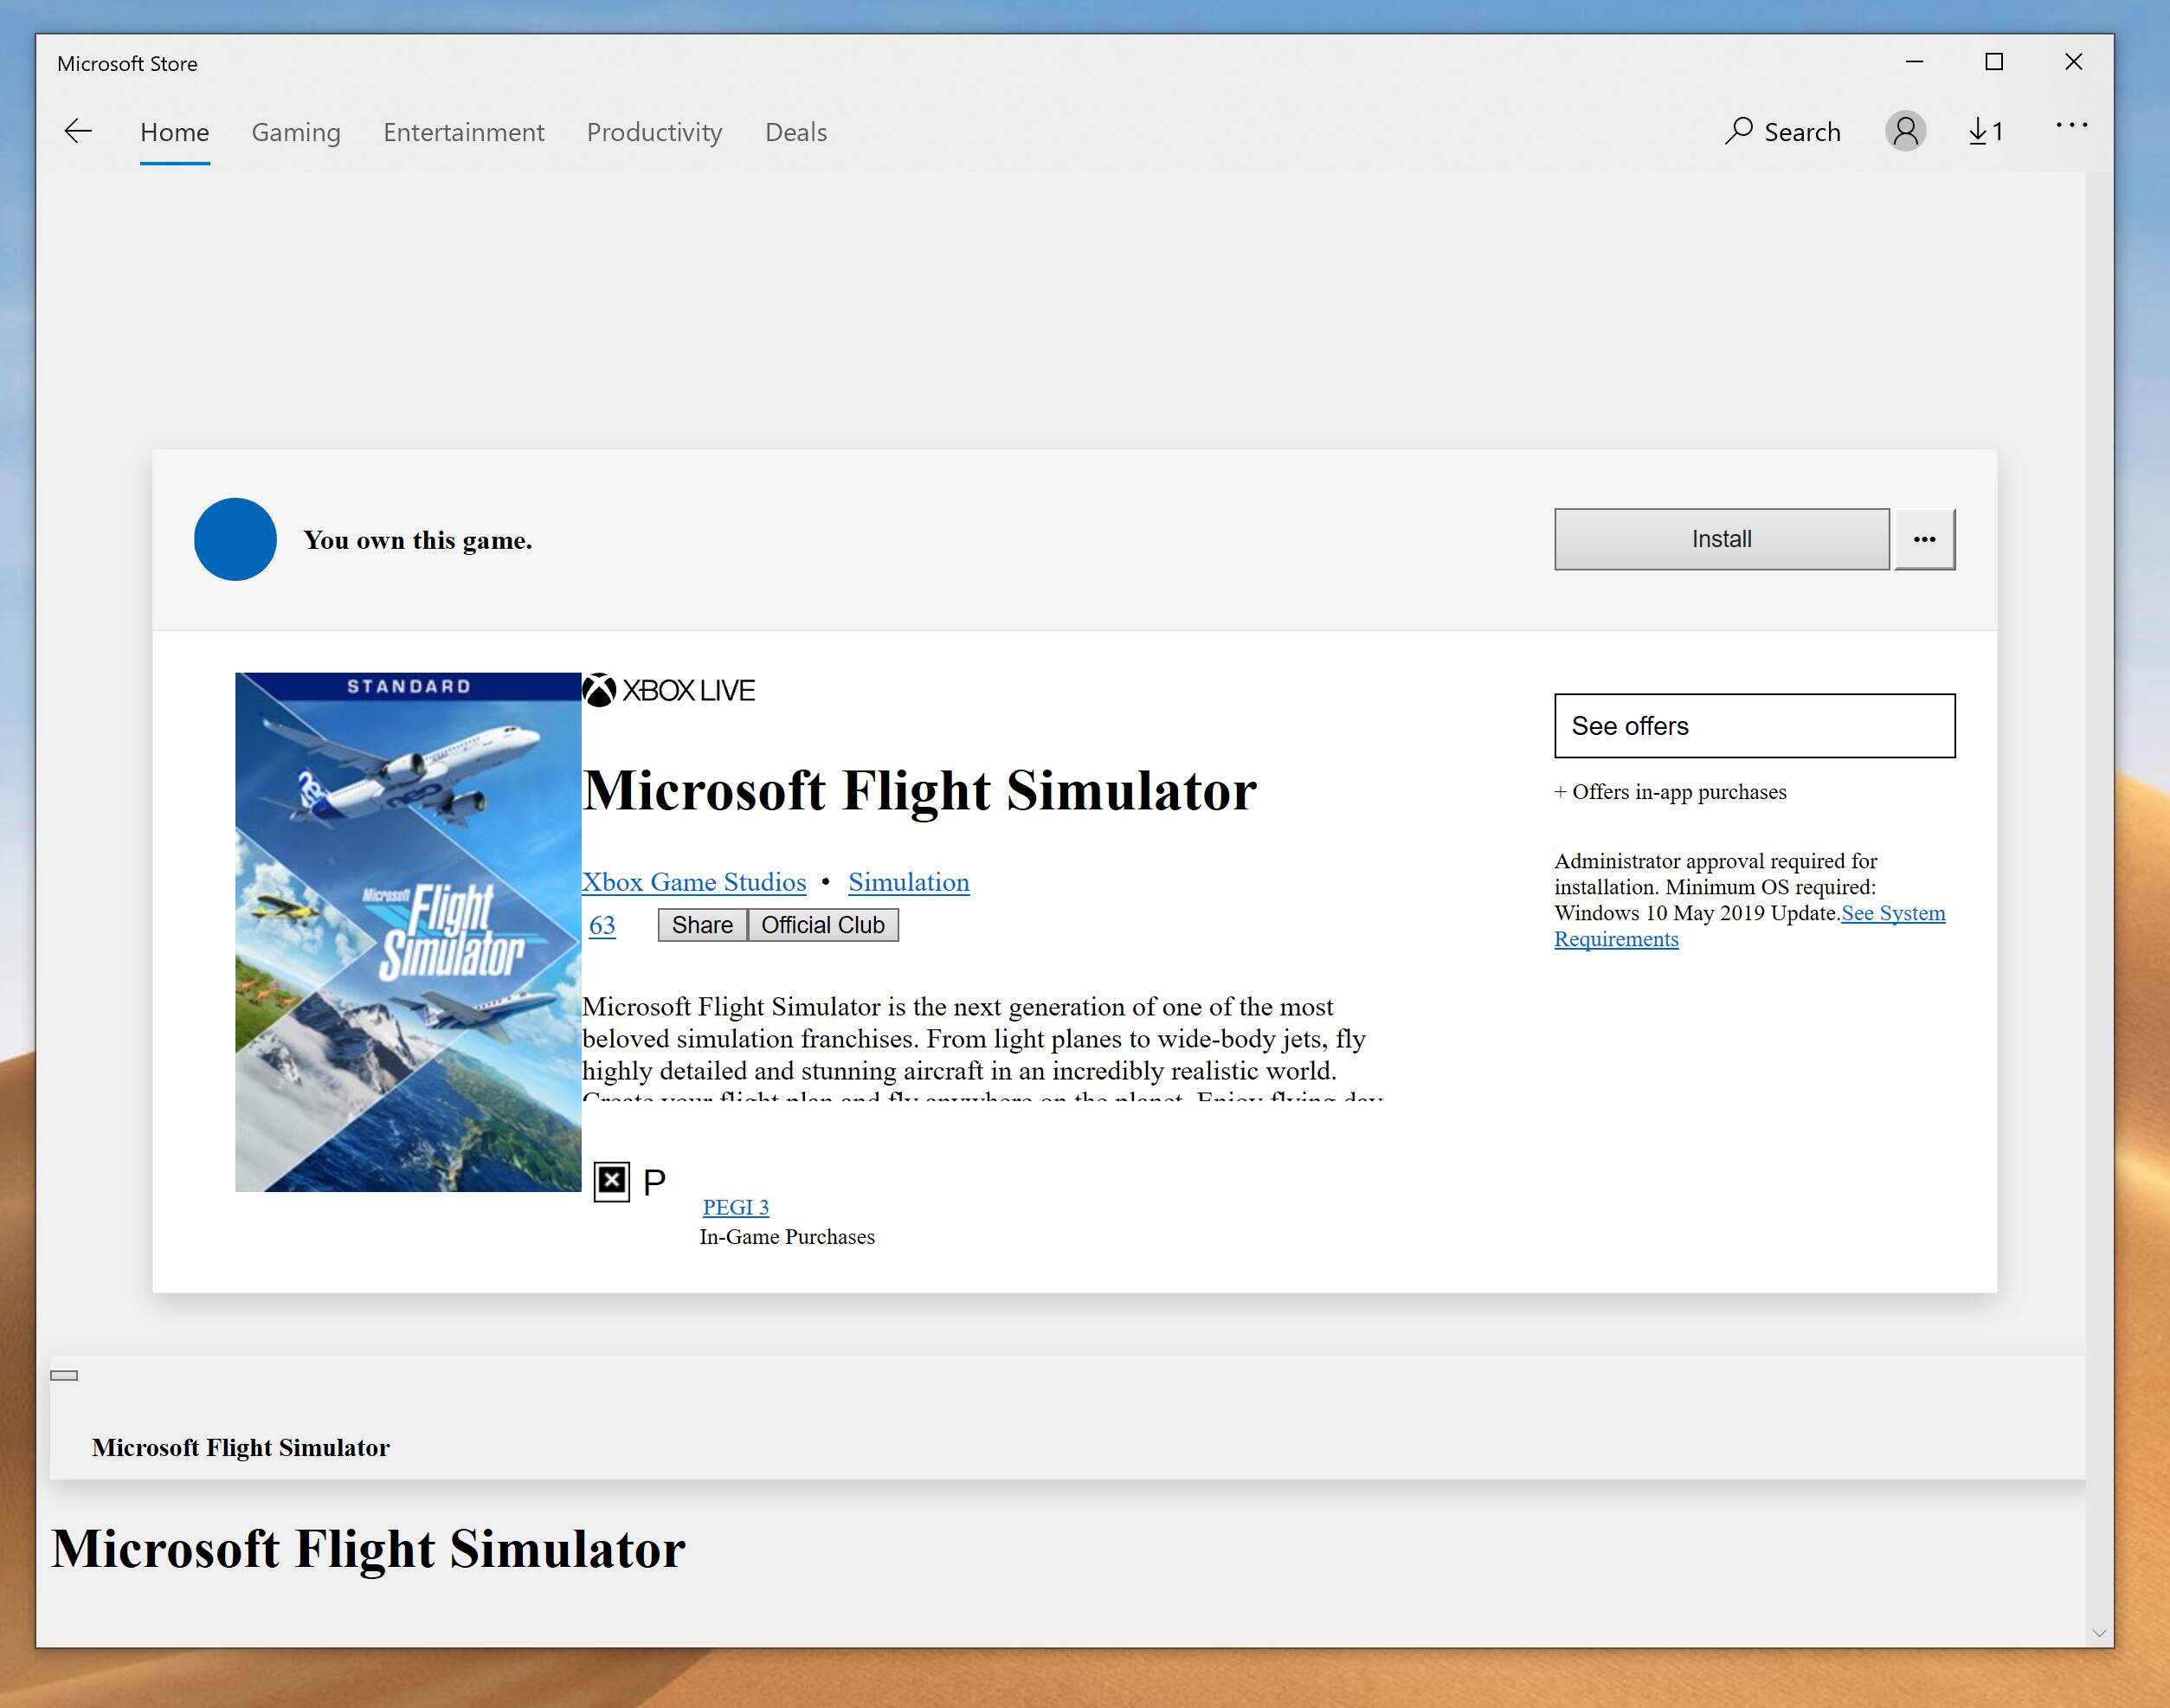Open See System Requirements link

1892,913
